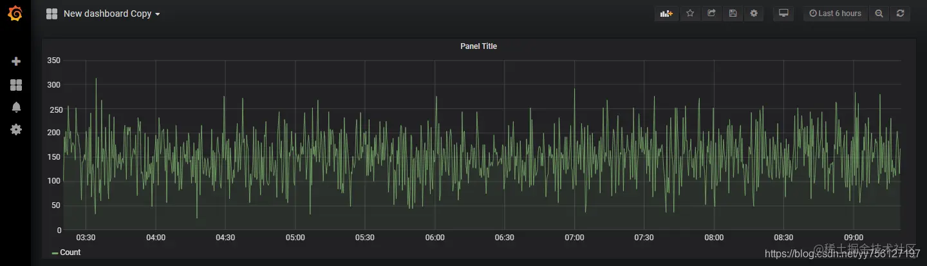
Task: Click the 100 y-axis label
Action: (54, 181)
